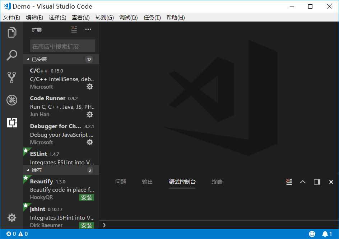This screenshot has width=339, height=239.
Task: Open the 编辑(E) menu
Action: pyautogui.click(x=34, y=18)
